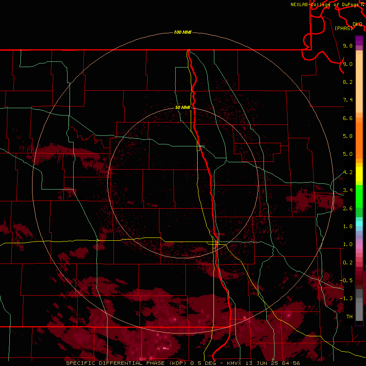Click the 1.8 value on color scale

pos(348,227)
